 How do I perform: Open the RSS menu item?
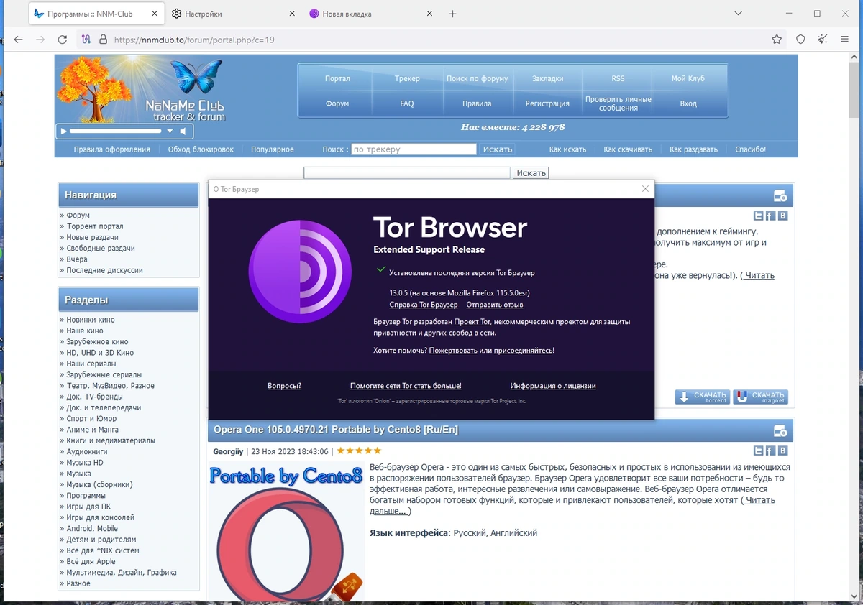pyautogui.click(x=618, y=78)
